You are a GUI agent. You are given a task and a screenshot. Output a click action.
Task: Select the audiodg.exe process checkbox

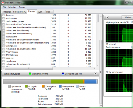coord(3,37)
